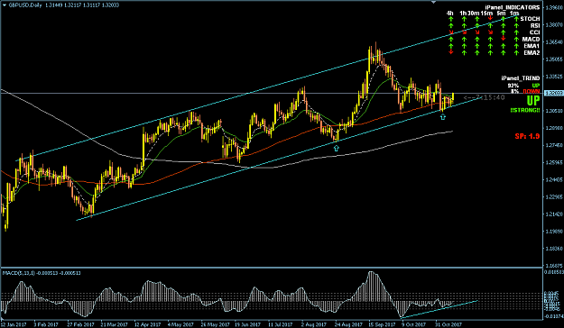Screen dimensions: 564x328
Task: Click the RSI 1h green up arrow
Action: 464,25
